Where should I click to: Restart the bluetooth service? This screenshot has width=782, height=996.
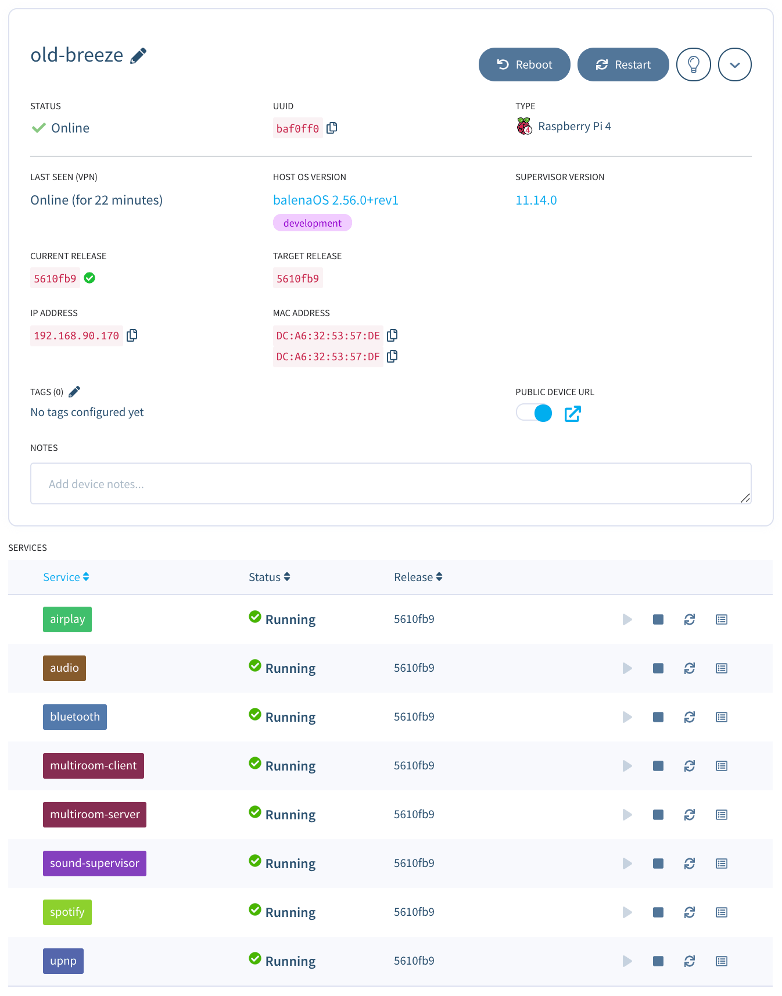689,717
